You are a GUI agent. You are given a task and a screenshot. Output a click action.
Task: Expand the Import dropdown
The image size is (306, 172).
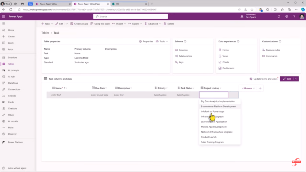[125, 24]
